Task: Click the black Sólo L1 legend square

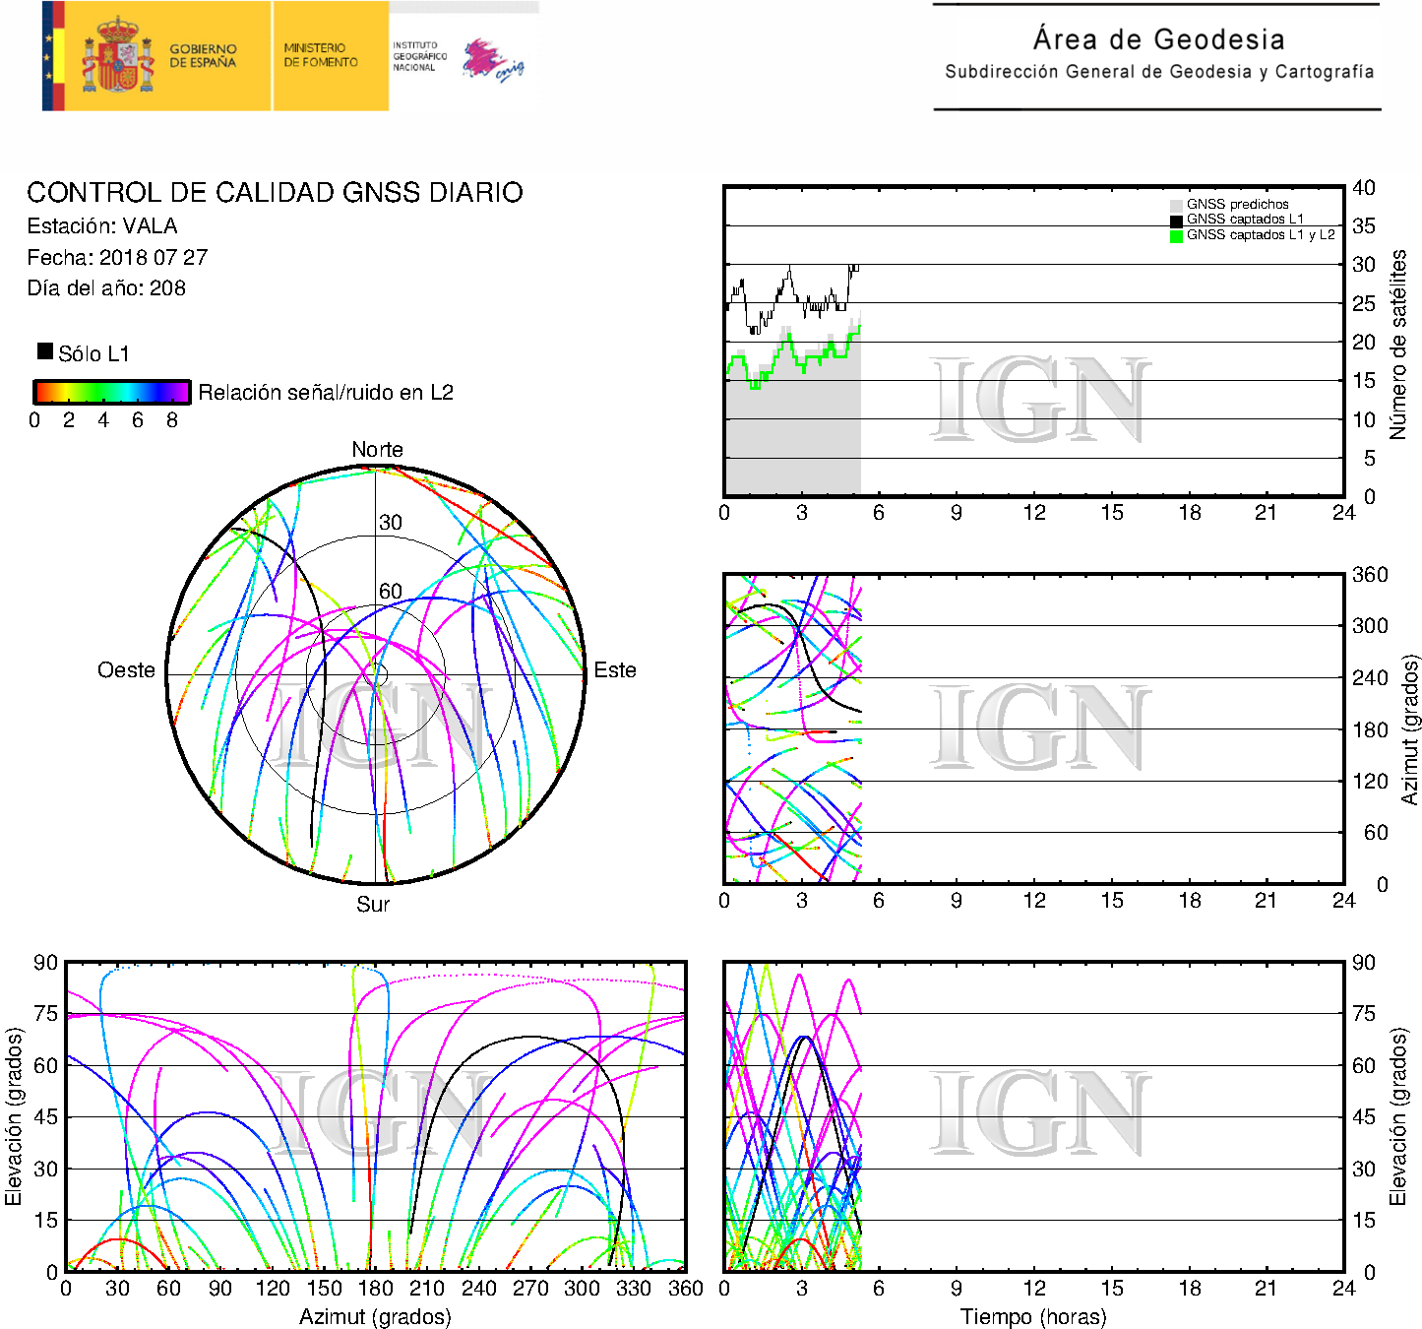Action: pyautogui.click(x=45, y=350)
